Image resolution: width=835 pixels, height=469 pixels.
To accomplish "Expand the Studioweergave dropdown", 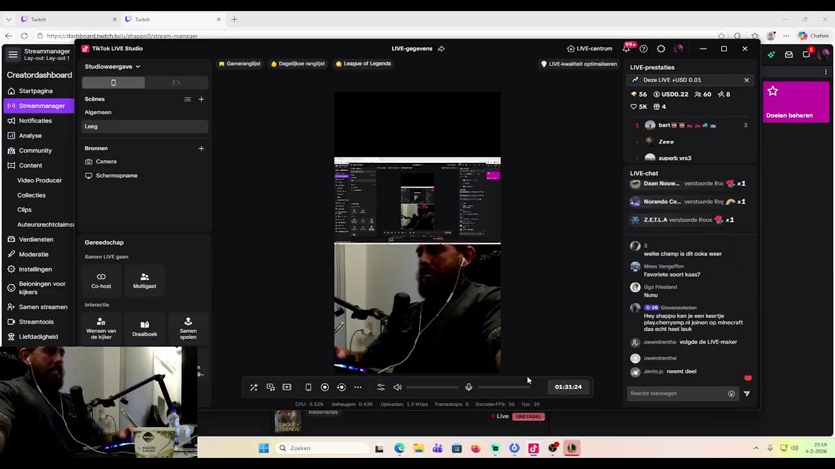I will point(112,66).
